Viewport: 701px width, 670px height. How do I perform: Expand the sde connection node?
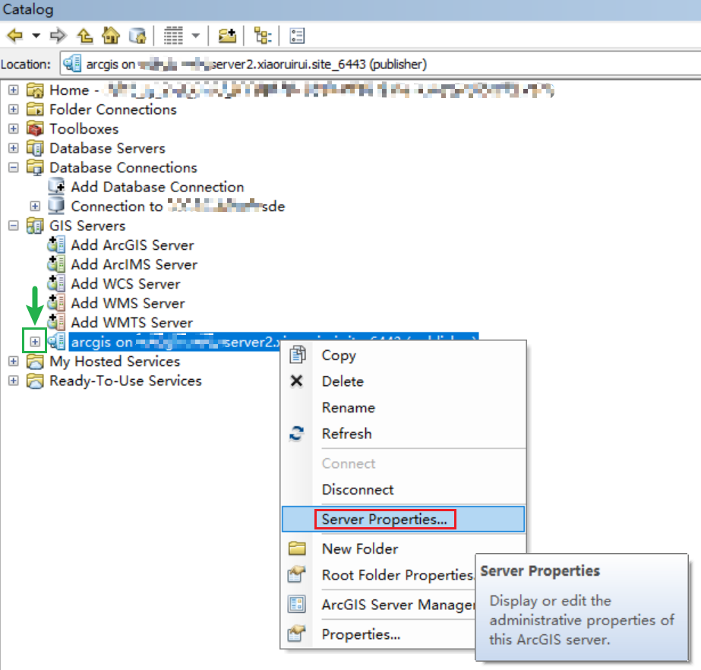point(35,206)
